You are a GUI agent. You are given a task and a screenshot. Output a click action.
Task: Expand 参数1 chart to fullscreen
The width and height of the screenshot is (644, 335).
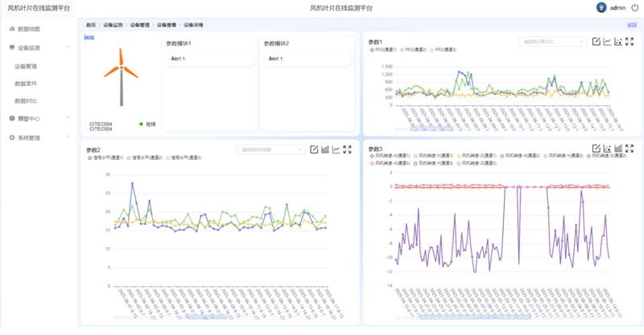pyautogui.click(x=629, y=42)
